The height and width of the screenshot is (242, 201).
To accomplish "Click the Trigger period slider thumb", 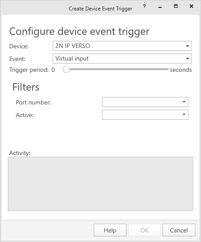I will pyautogui.click(x=66, y=70).
